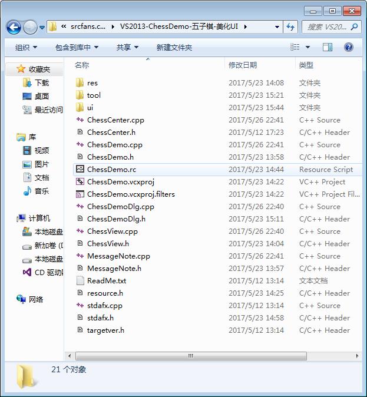Image resolution: width=367 pixels, height=397 pixels.
Task: Click the refresh button beside address bar
Action: (x=290, y=27)
